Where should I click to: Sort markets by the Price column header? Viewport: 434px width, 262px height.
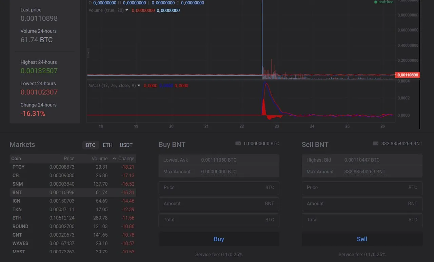tap(69, 159)
